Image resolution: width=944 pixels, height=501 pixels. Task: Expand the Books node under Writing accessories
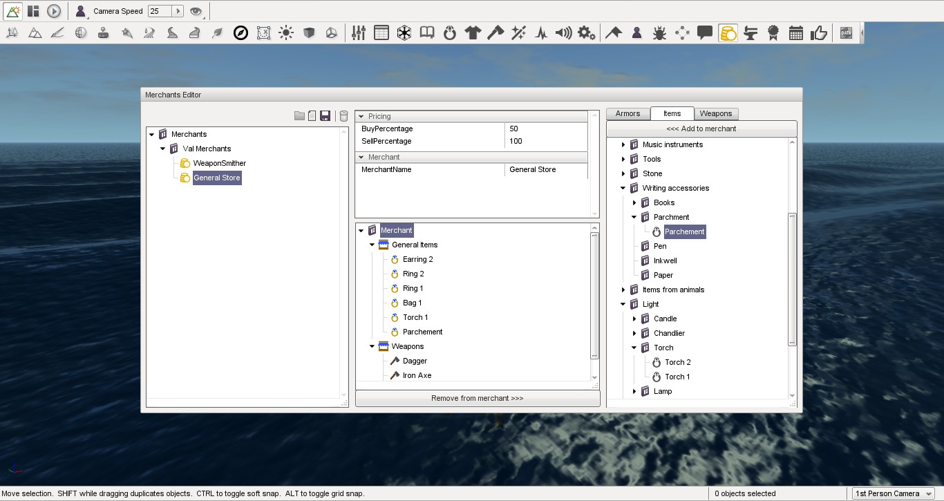(x=634, y=202)
